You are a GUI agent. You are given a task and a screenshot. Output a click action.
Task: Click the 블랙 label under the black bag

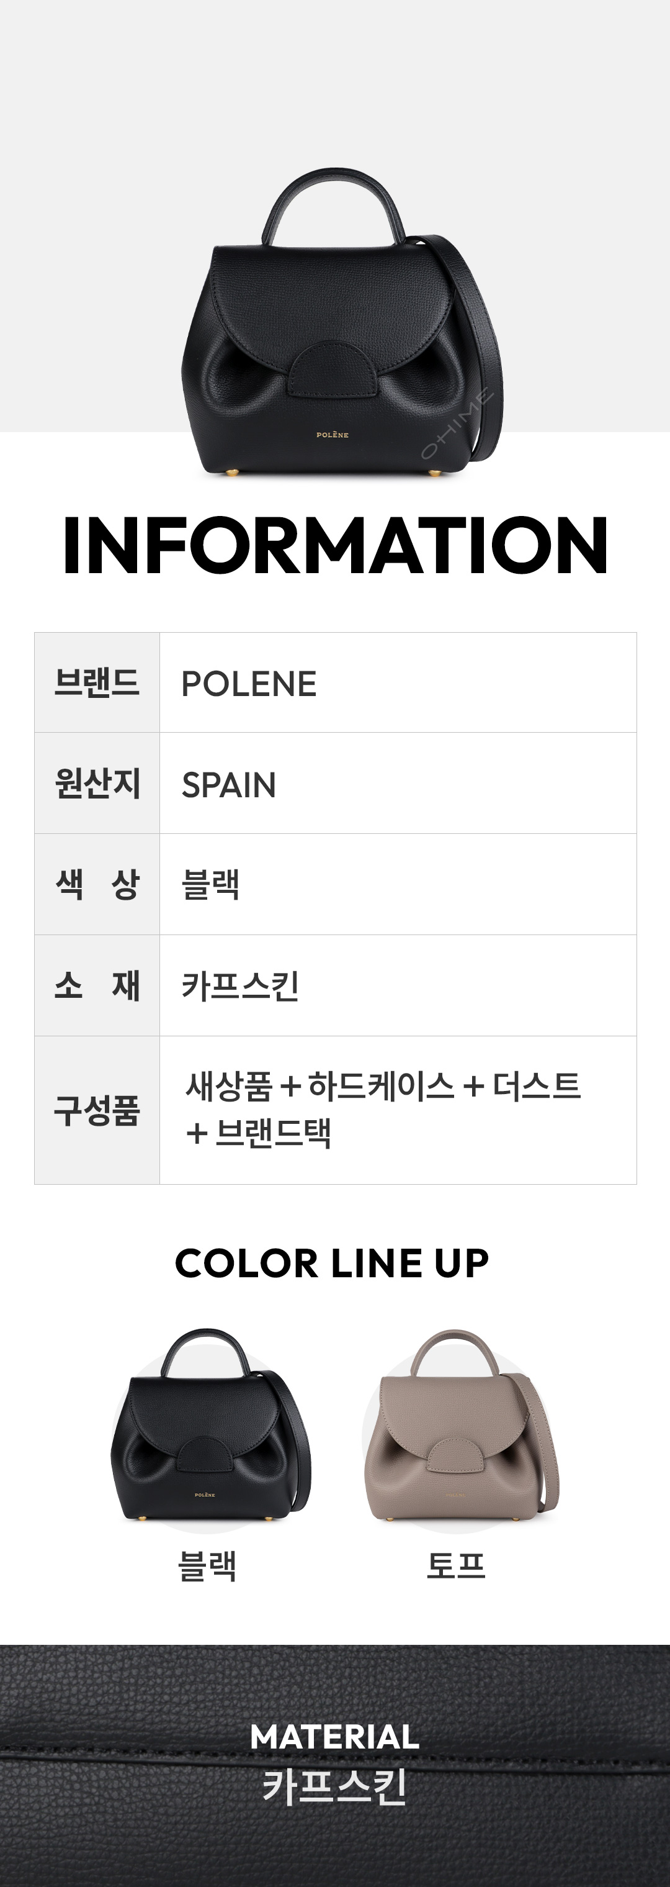coord(207,1567)
